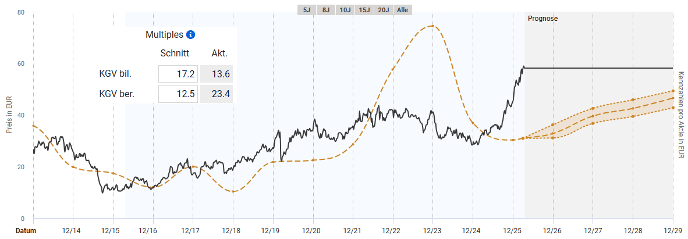Show the 20J time range
The width and height of the screenshot is (688, 239).
[383, 10]
